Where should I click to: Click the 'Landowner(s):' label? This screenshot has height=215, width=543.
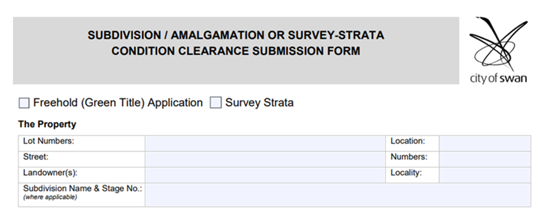[50, 172]
